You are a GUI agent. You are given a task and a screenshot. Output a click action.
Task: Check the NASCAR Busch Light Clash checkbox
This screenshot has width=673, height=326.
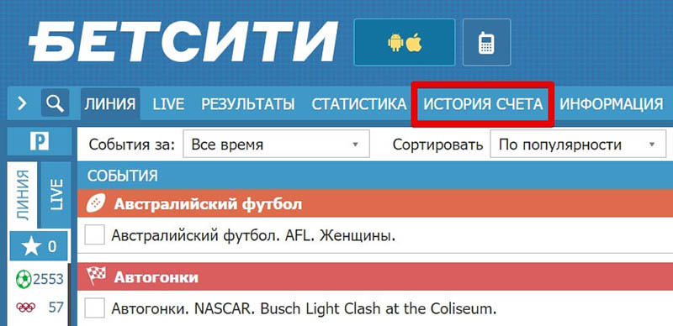(94, 308)
